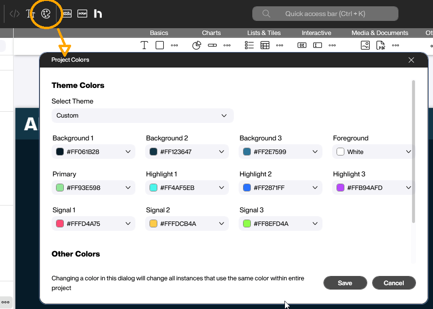Screen dimensions: 433x309
Task: Close the Project Colors dialog
Action: click(411, 60)
